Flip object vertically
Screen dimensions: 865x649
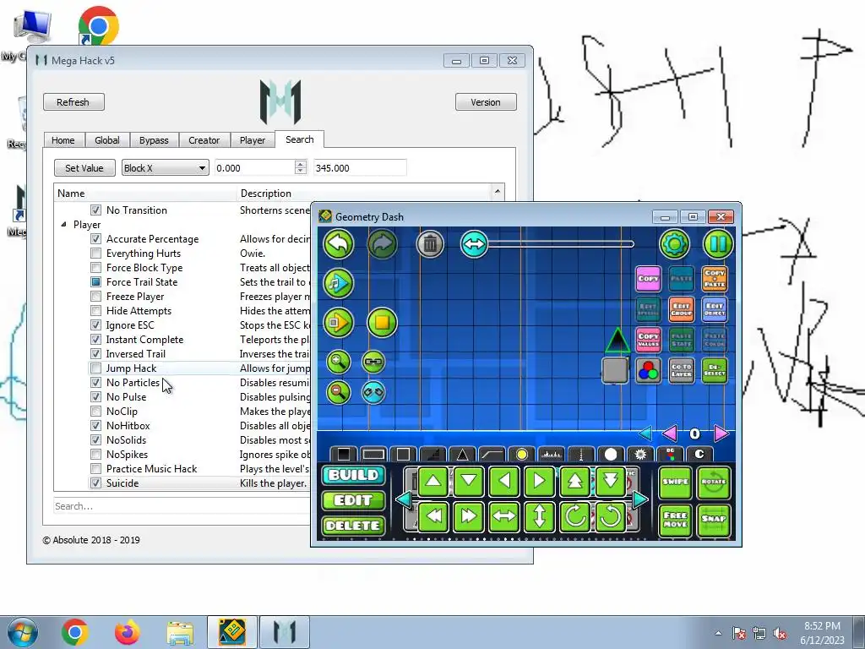coord(539,516)
